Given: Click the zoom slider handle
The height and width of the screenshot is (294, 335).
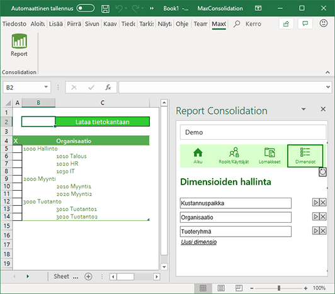Looking at the screenshot, I should [x=279, y=288].
